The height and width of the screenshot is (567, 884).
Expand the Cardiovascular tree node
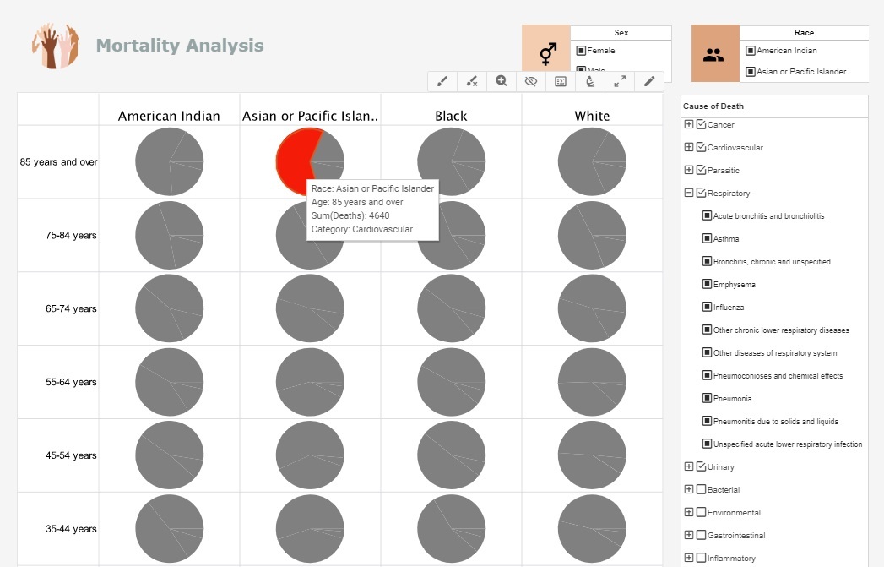click(x=688, y=147)
